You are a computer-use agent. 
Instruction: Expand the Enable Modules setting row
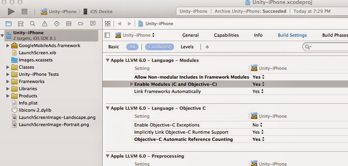pyautogui.click(x=132, y=84)
